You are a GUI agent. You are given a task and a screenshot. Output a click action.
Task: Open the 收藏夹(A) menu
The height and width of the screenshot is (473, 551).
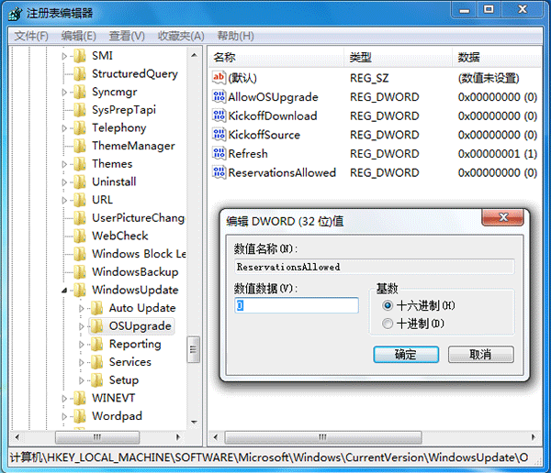tap(181, 36)
